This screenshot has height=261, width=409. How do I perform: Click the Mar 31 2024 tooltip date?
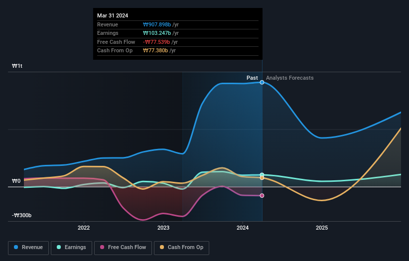(113, 15)
